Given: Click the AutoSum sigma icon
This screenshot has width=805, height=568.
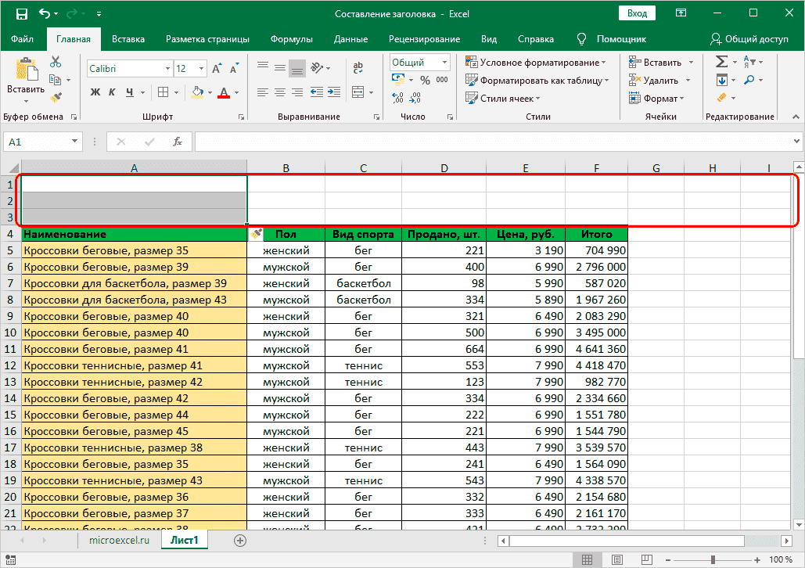Looking at the screenshot, I should [721, 62].
